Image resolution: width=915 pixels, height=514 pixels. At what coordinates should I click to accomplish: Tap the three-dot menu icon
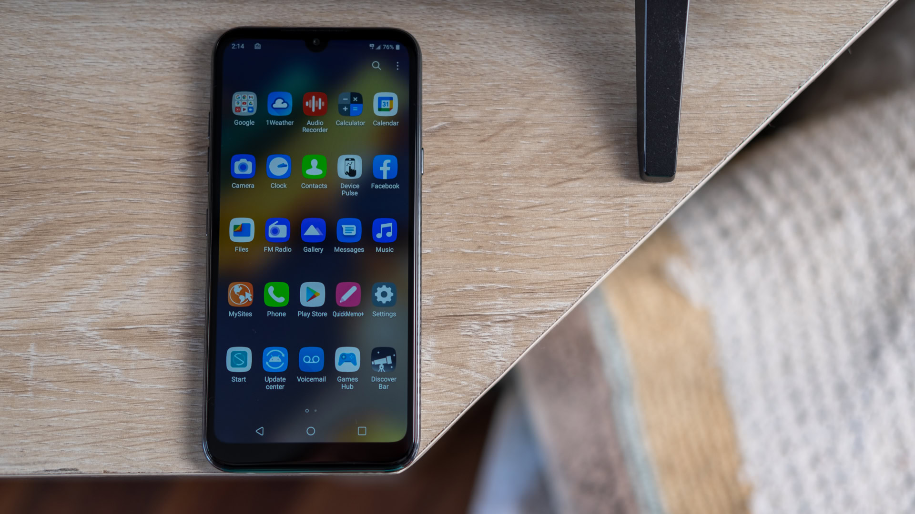(398, 65)
